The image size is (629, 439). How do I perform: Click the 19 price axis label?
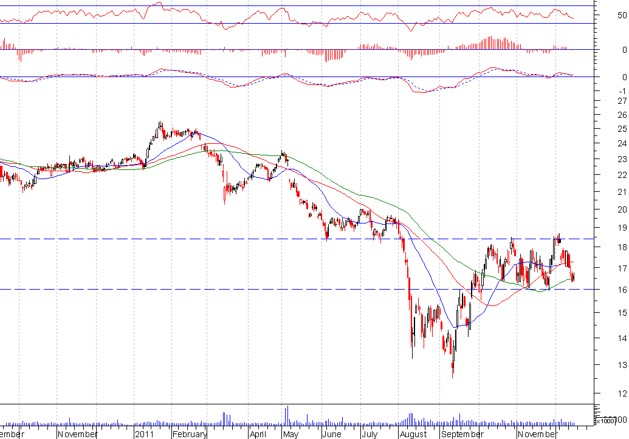point(622,227)
